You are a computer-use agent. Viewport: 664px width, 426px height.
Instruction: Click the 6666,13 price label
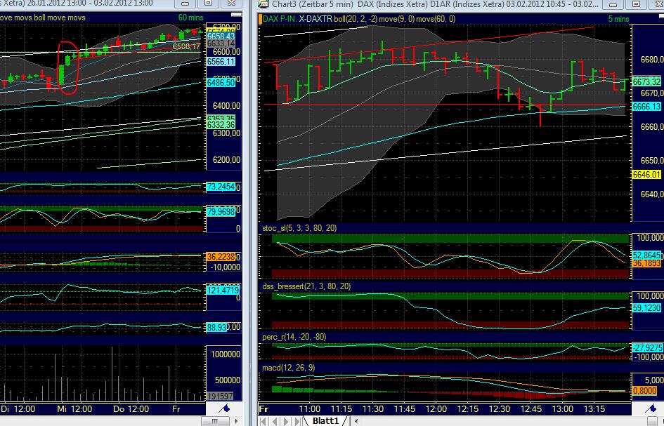tap(646, 107)
